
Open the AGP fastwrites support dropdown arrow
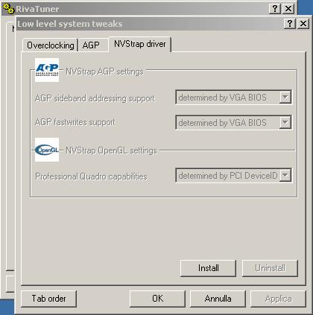click(x=285, y=122)
